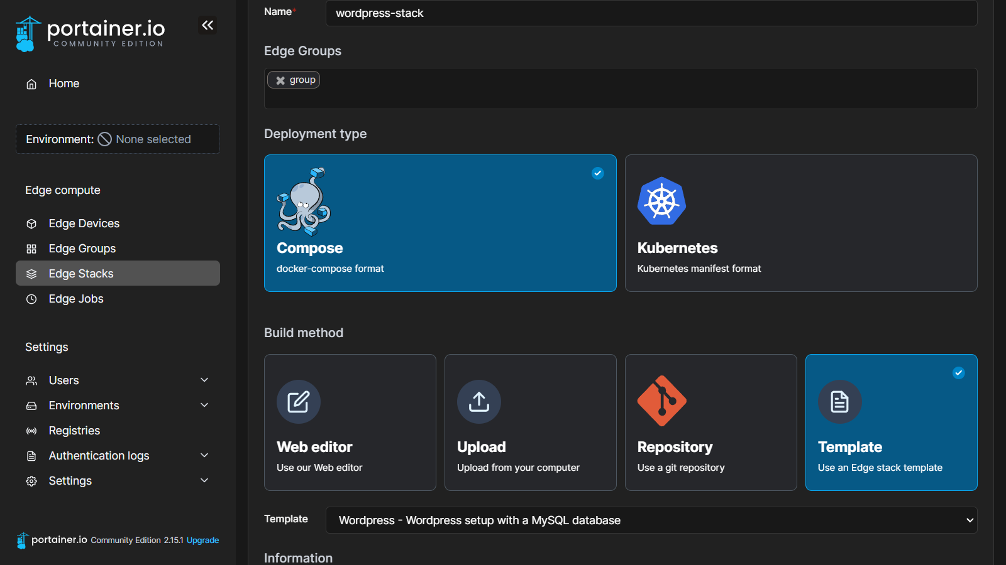The width and height of the screenshot is (1006, 565).
Task: Open Edge Jobs from sidebar
Action: click(x=76, y=299)
